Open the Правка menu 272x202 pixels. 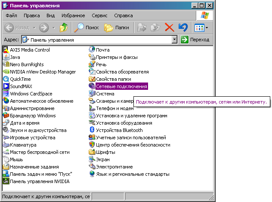tap(32, 15)
